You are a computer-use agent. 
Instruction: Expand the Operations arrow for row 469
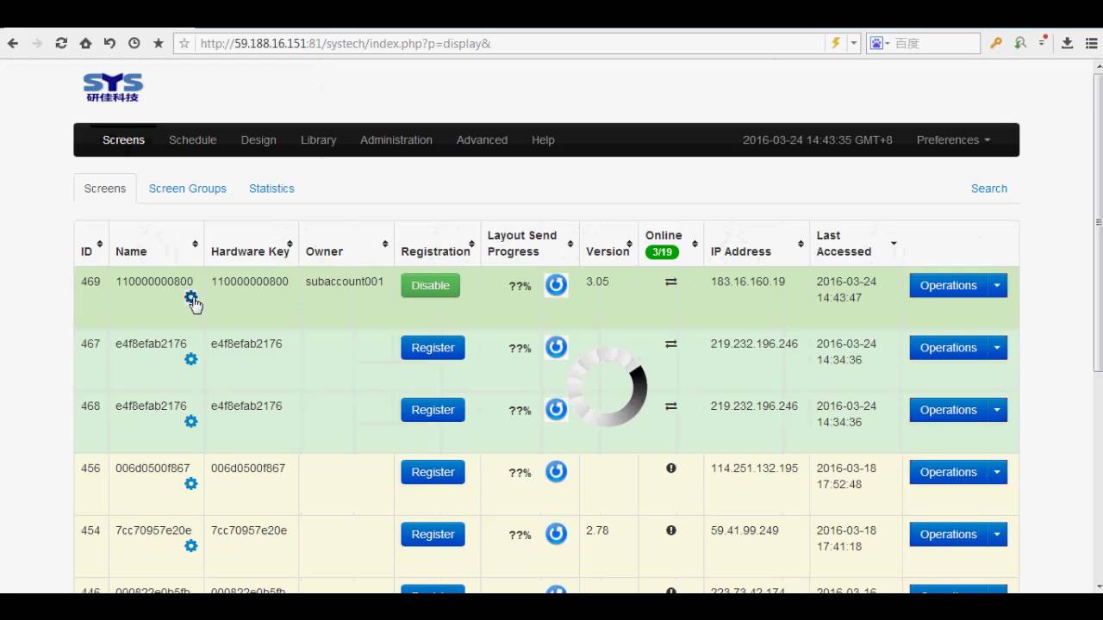point(997,285)
